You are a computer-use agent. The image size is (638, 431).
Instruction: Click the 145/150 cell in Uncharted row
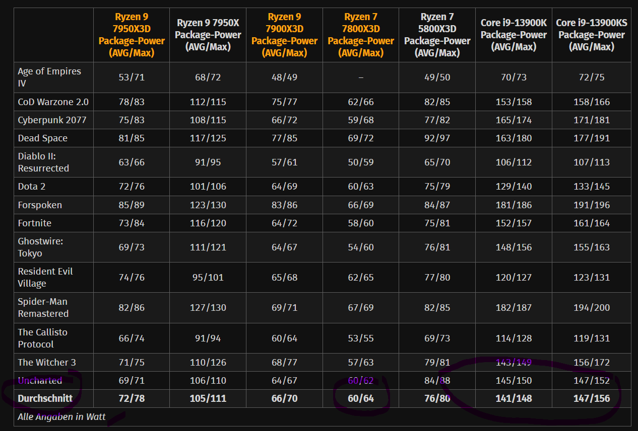[514, 380]
